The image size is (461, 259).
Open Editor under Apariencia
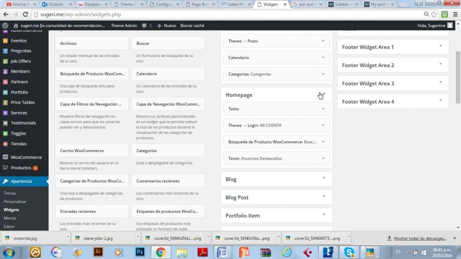pyautogui.click(x=9, y=226)
